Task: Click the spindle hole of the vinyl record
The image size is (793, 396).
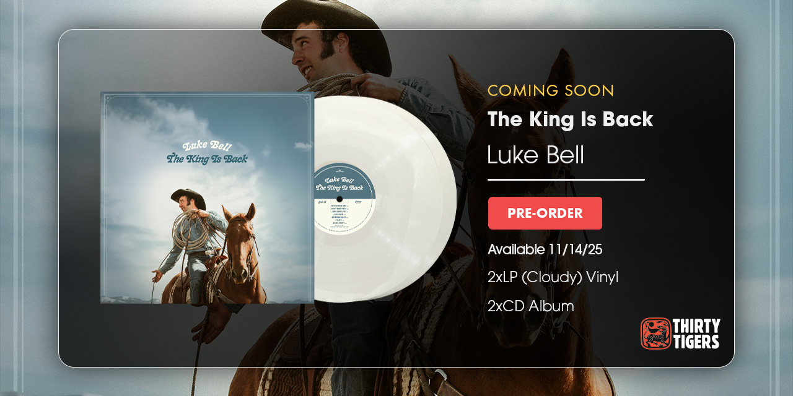Action: 340,199
